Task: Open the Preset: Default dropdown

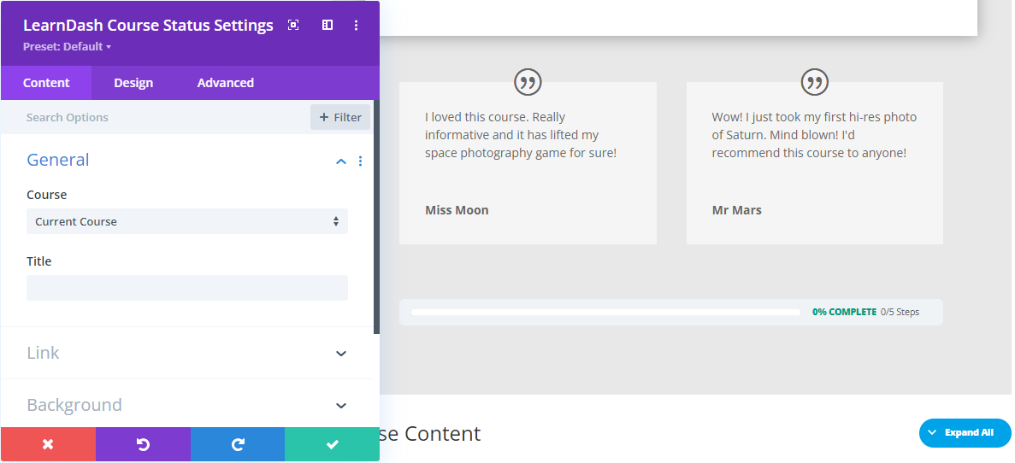Action: coord(68,47)
